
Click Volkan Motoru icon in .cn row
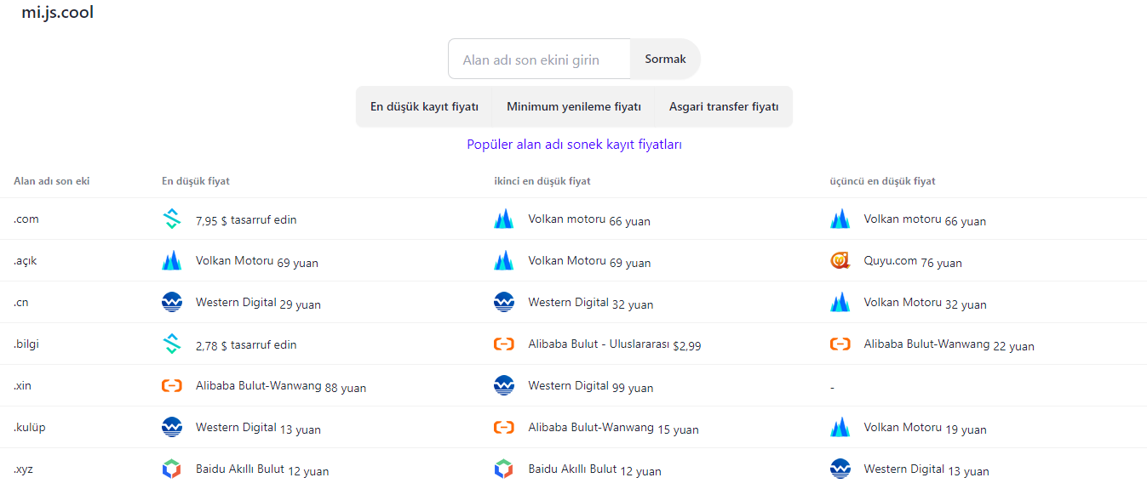[x=840, y=303]
